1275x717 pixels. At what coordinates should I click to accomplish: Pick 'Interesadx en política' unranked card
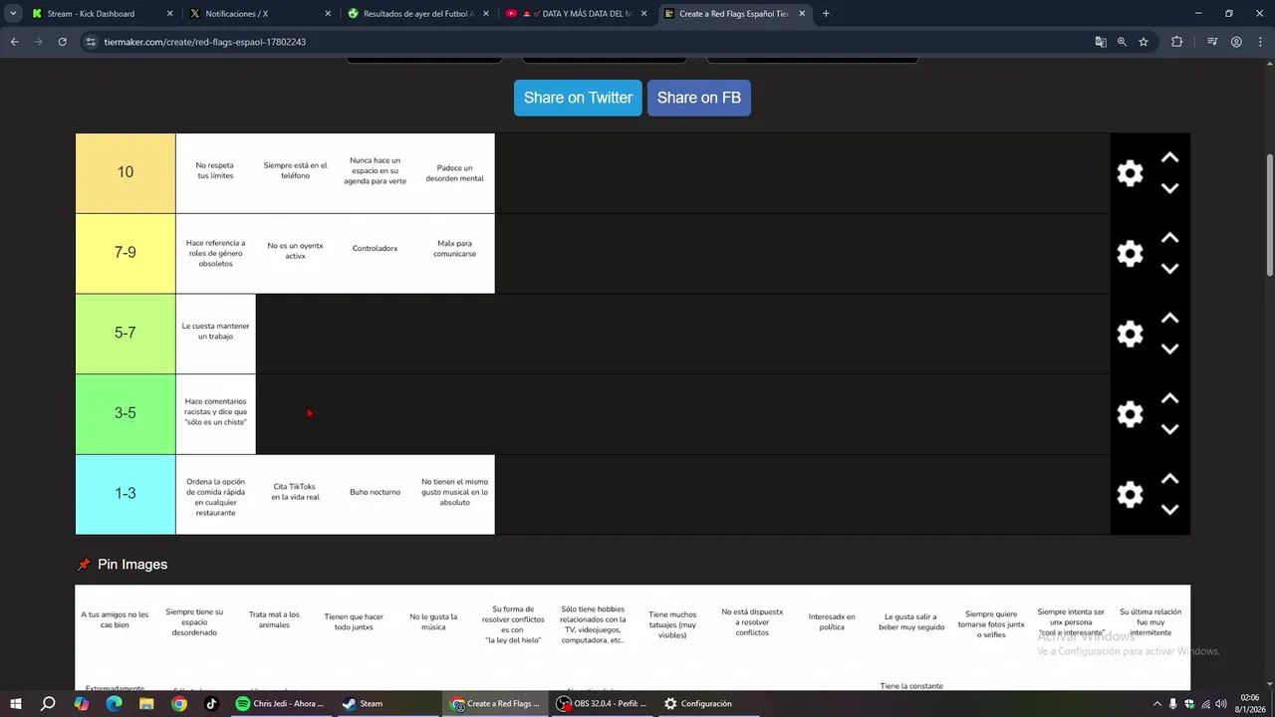tap(832, 622)
